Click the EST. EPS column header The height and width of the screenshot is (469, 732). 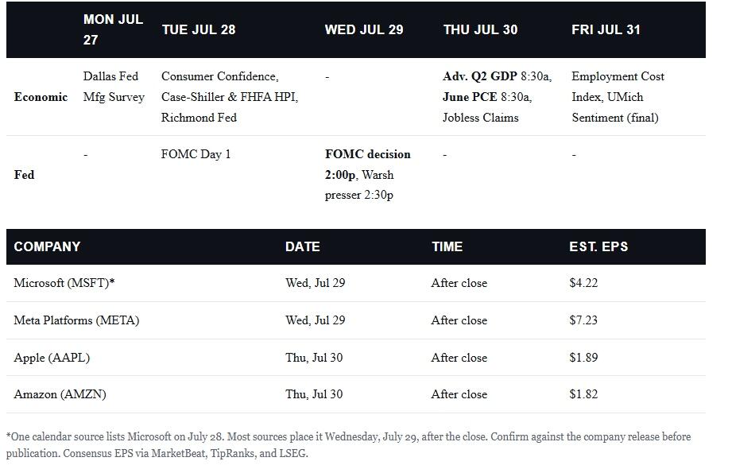[598, 246]
